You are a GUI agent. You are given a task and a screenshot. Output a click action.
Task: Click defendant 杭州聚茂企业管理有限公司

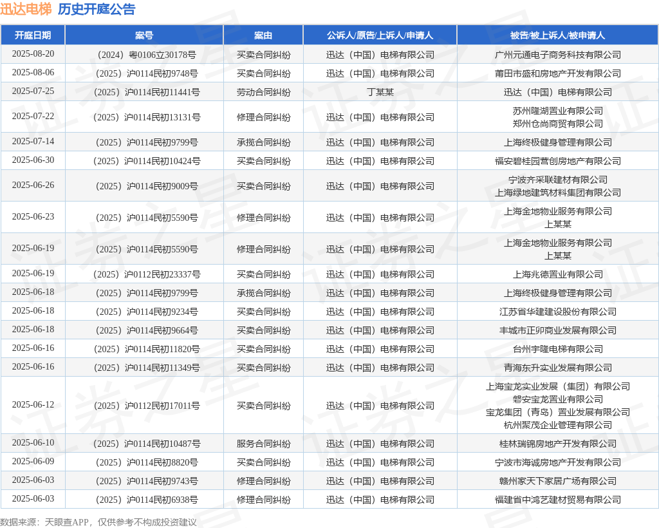click(558, 425)
